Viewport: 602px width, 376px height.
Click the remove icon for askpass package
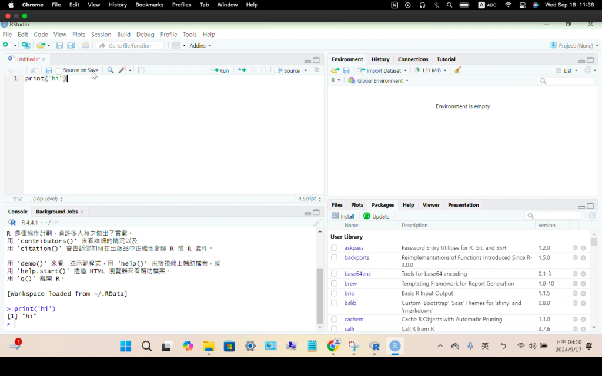click(x=583, y=248)
